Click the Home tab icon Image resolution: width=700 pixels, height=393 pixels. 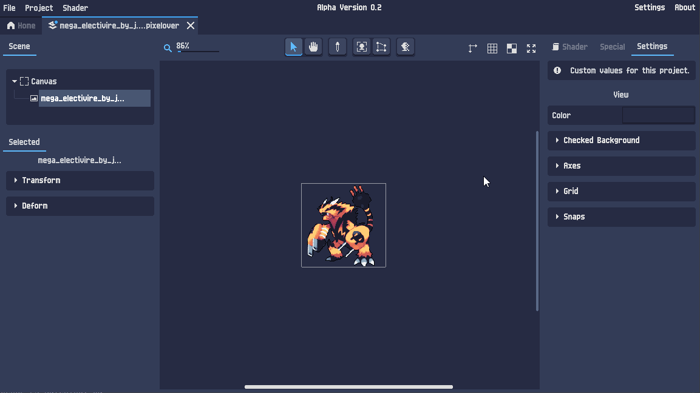tap(11, 25)
